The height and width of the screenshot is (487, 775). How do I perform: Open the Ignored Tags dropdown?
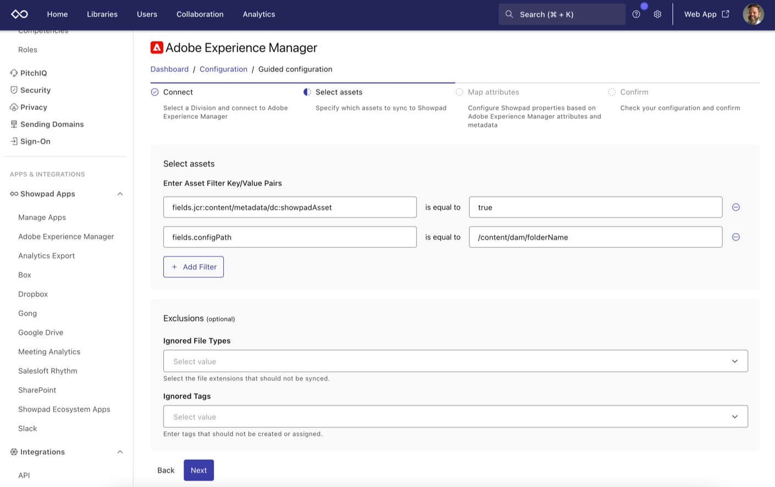pos(455,417)
